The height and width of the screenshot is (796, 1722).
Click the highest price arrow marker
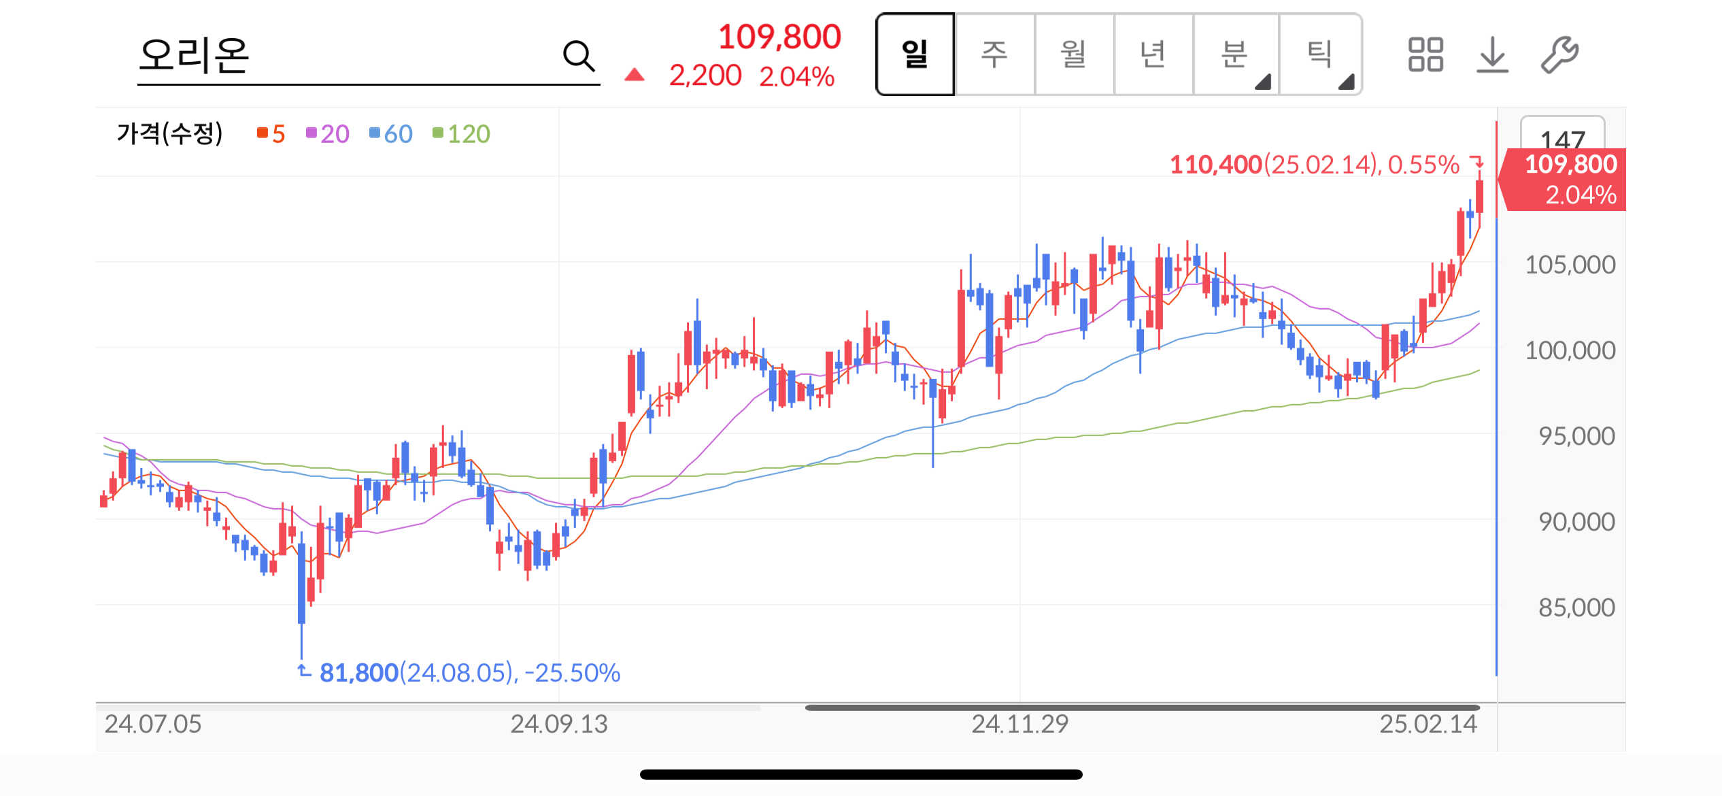1476,163
